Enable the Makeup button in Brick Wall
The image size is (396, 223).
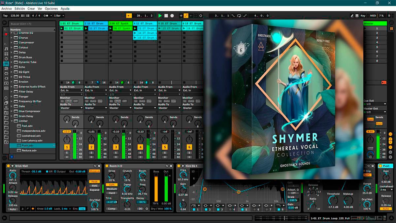pos(94,171)
